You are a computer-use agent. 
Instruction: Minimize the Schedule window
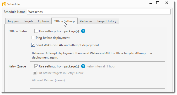(151, 3)
